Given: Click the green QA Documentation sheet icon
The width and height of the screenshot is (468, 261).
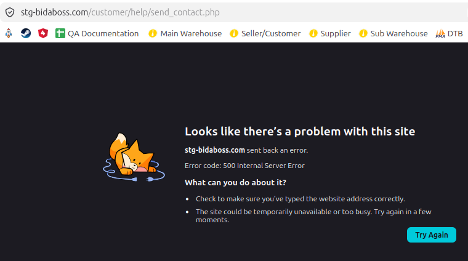Looking at the screenshot, I should coord(60,33).
